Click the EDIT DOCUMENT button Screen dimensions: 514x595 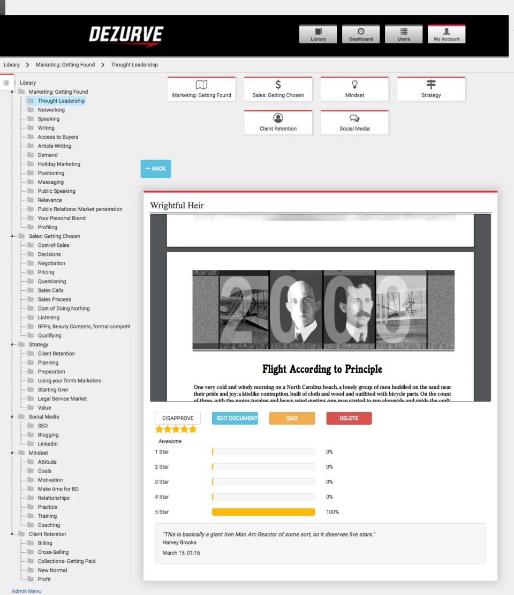(x=235, y=418)
